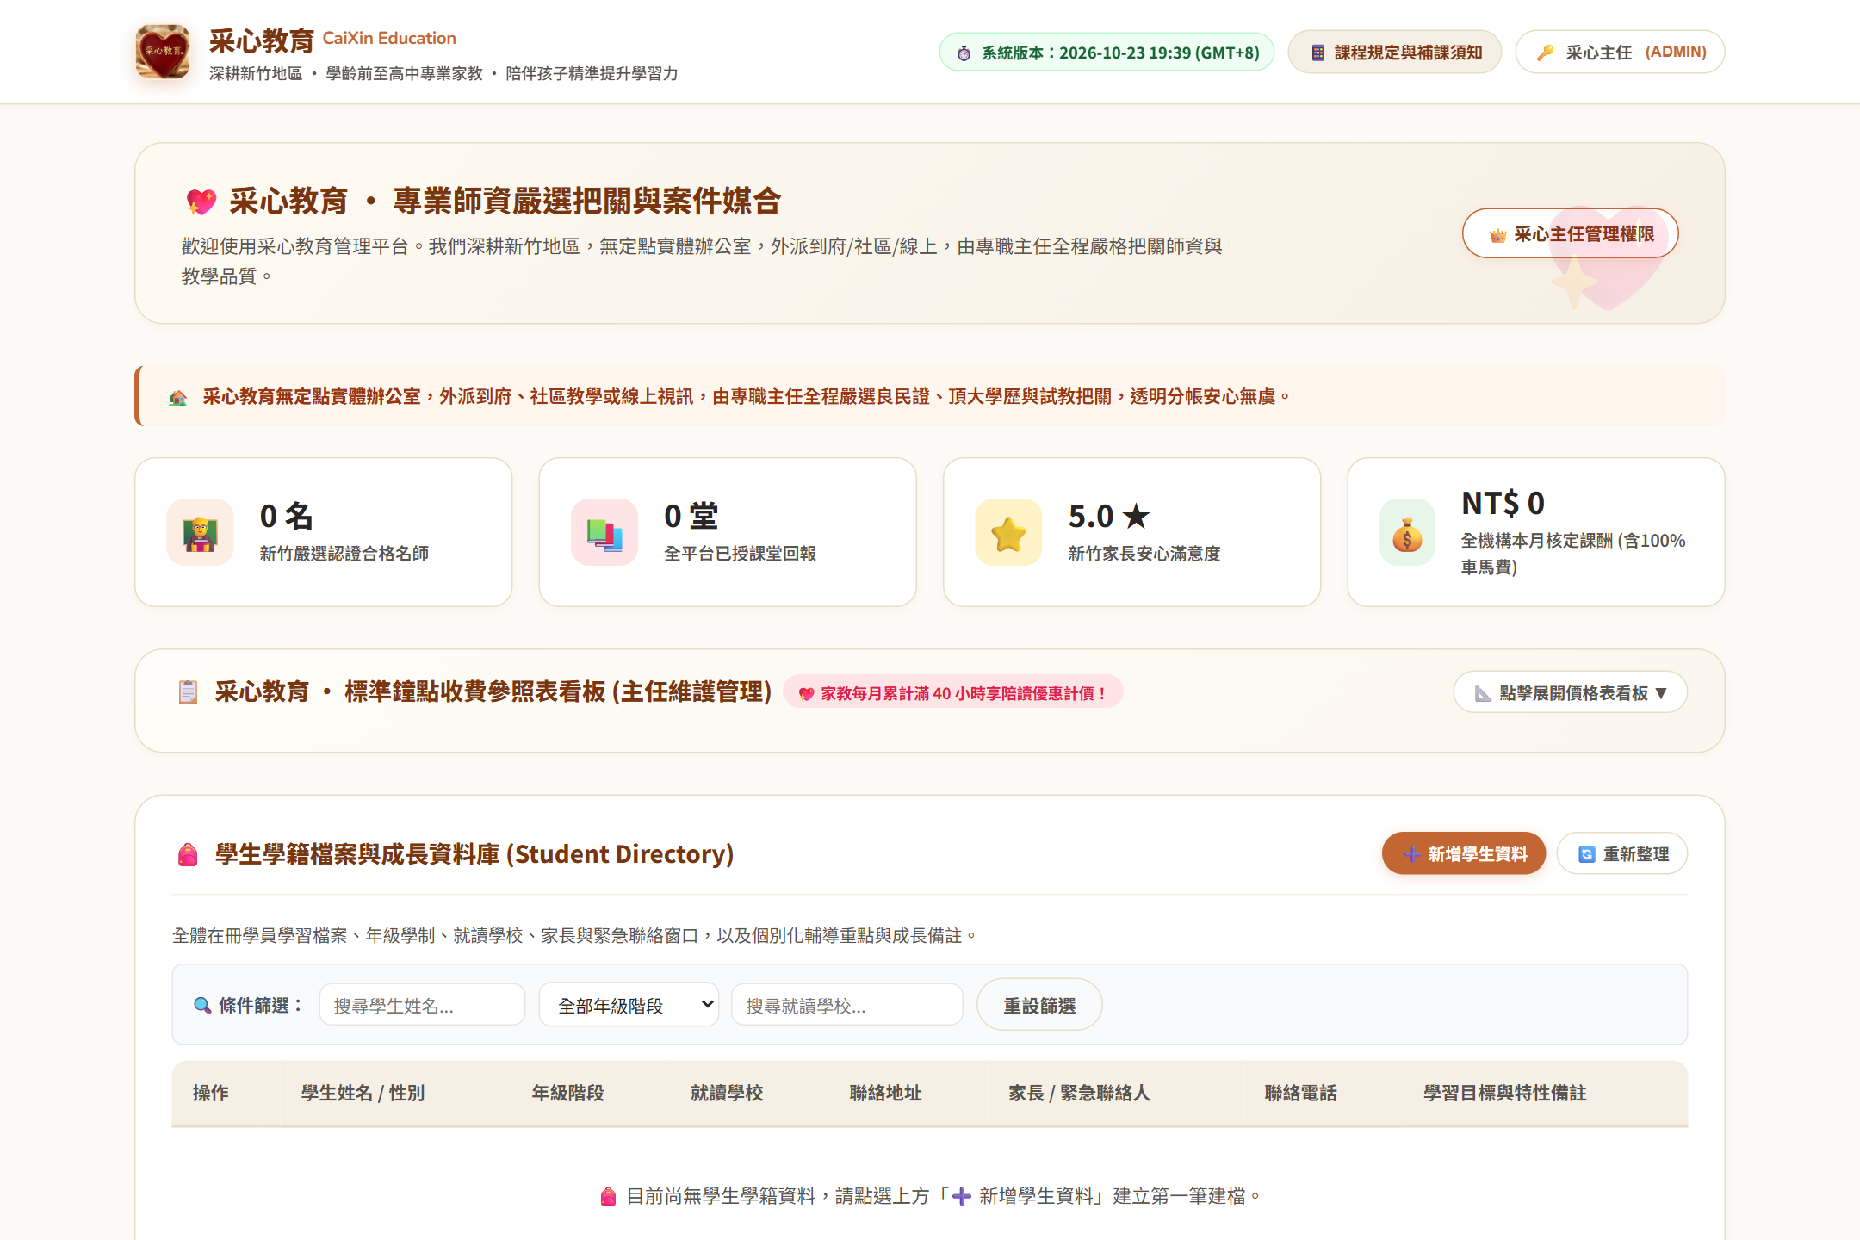Expand 點擊展開價格表看板 price board
This screenshot has width=1860, height=1240.
point(1571,692)
